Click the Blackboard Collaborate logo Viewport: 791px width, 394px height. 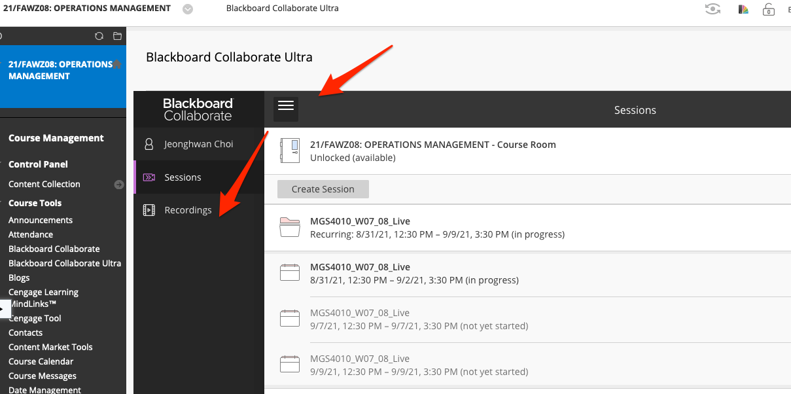point(198,109)
